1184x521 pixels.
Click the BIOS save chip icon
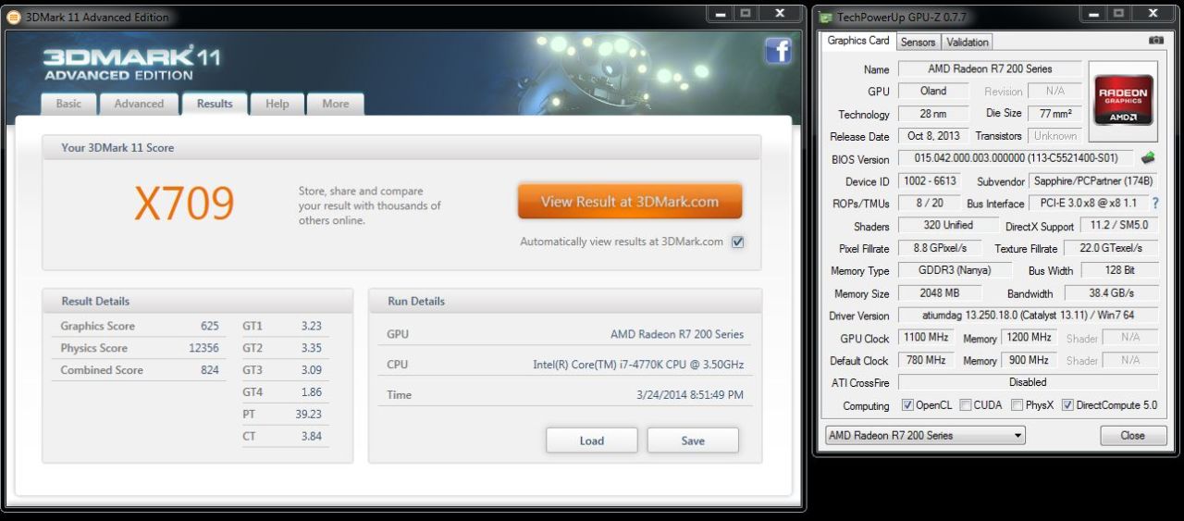pyautogui.click(x=1149, y=158)
